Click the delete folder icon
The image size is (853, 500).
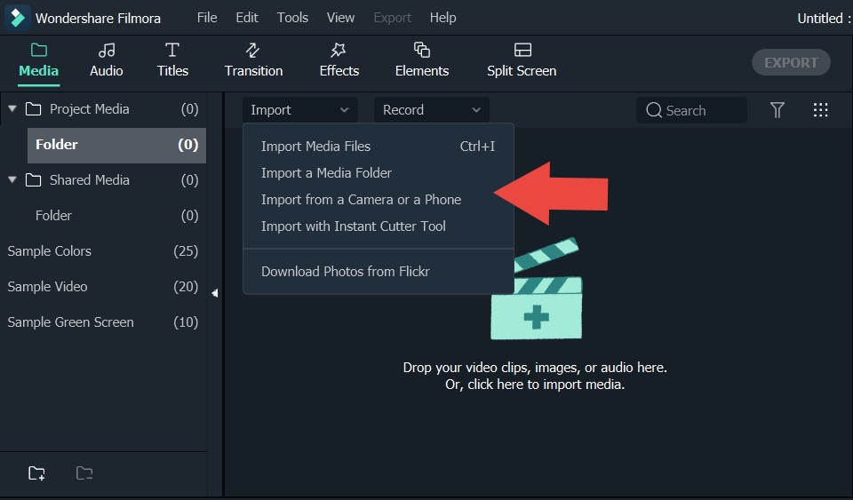(84, 472)
